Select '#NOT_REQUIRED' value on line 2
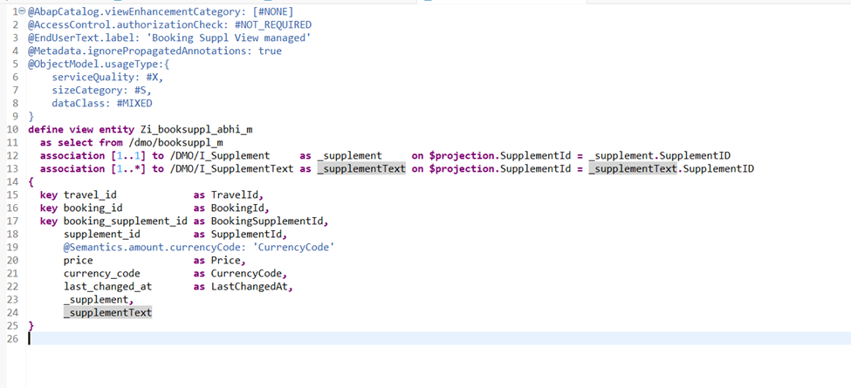Image resolution: width=851 pixels, height=388 pixels. [273, 25]
